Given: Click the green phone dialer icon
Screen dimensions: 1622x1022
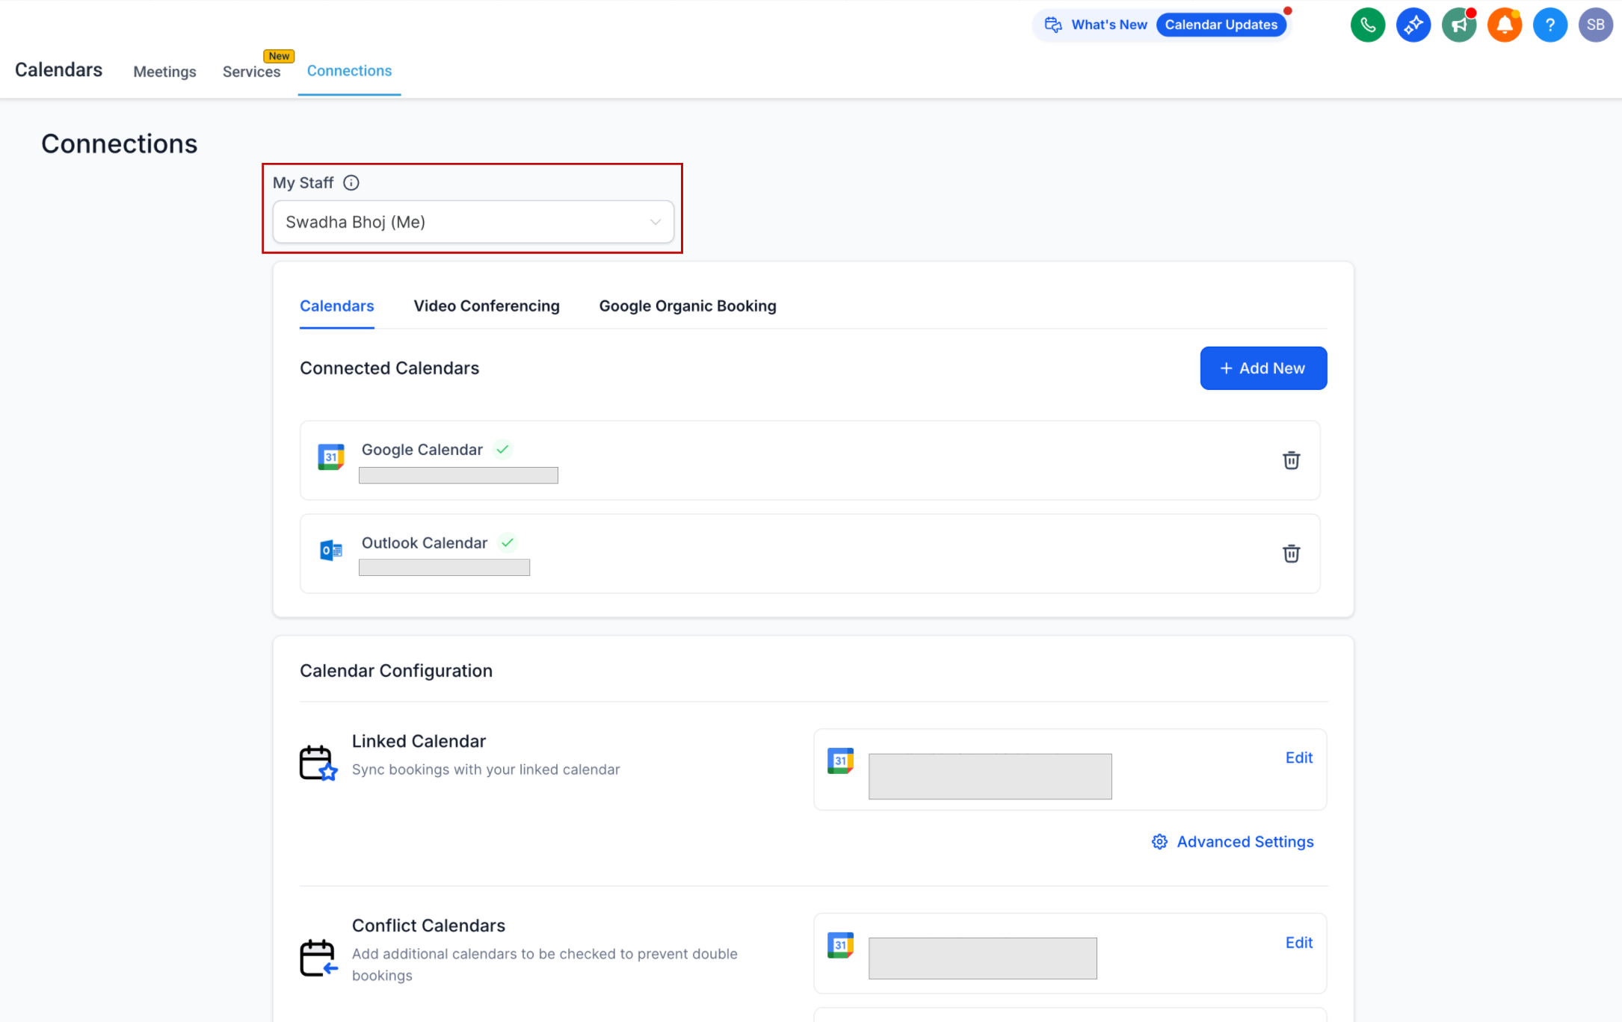Looking at the screenshot, I should [1367, 25].
